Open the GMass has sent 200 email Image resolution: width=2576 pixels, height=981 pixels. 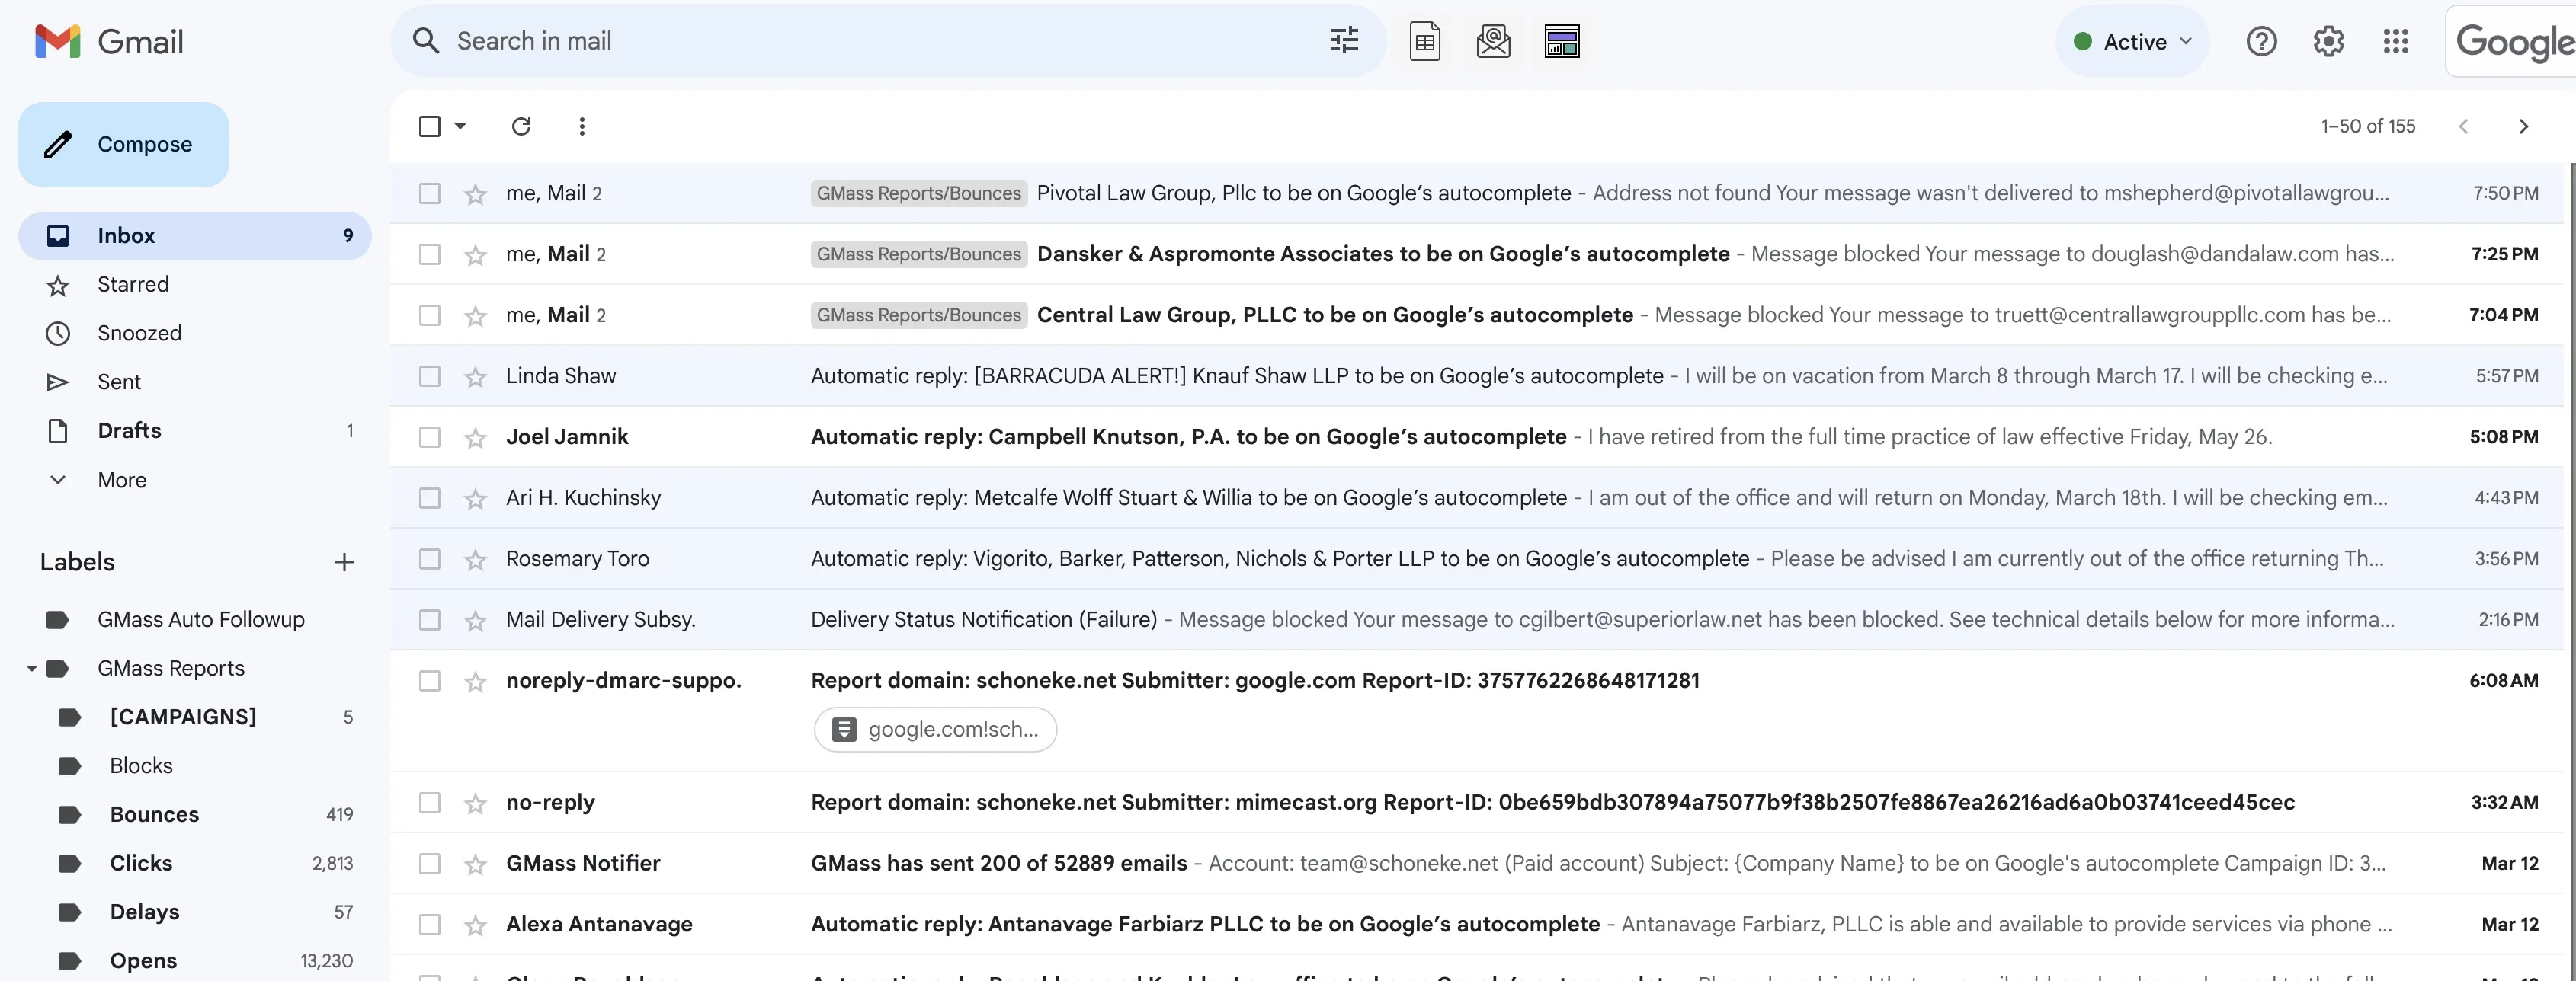tap(1478, 863)
